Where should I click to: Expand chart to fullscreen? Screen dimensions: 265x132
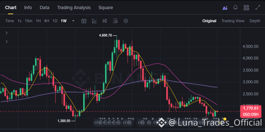point(258,8)
